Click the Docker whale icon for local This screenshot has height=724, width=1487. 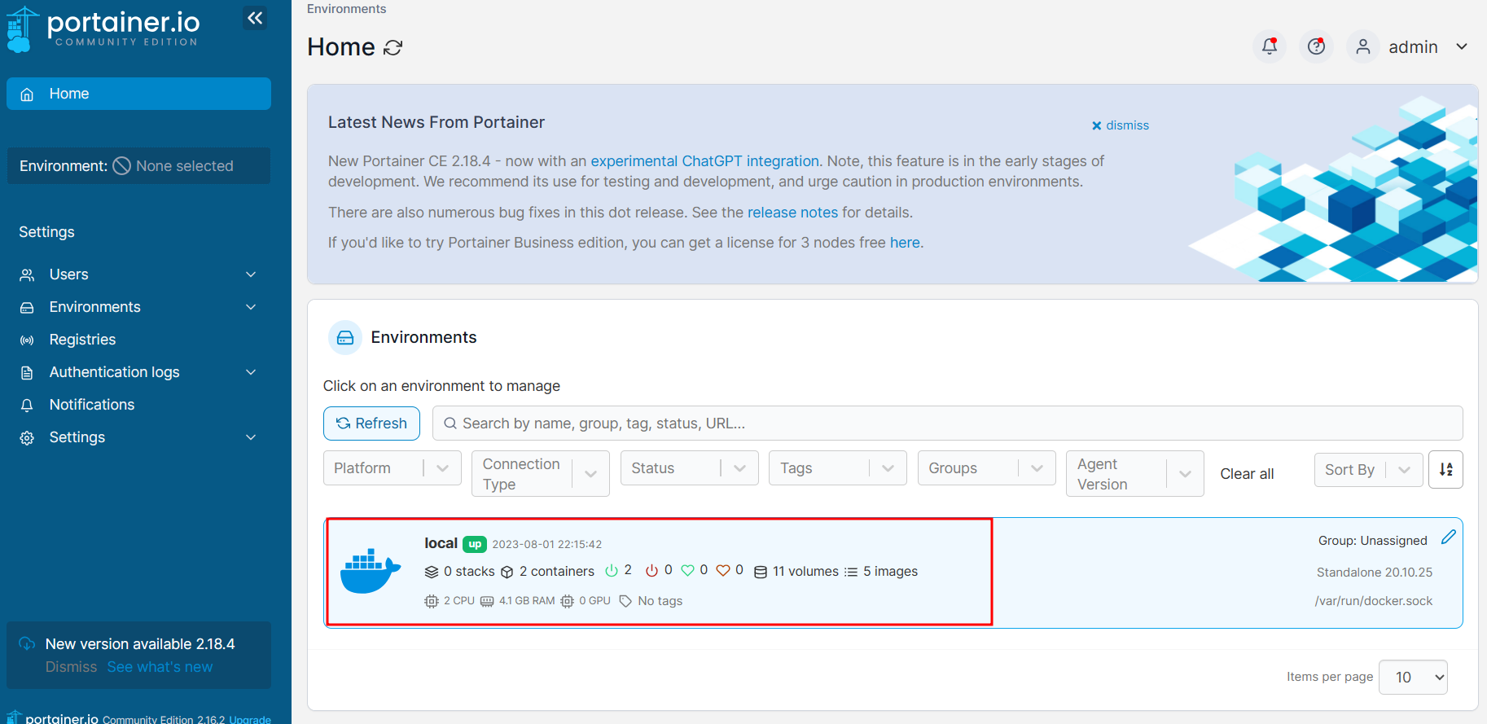coord(371,571)
